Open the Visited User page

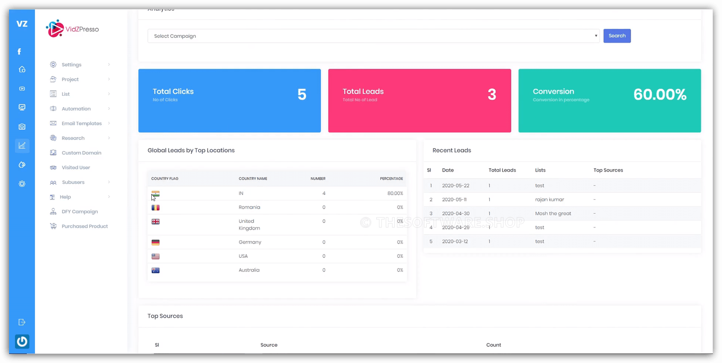pos(76,167)
